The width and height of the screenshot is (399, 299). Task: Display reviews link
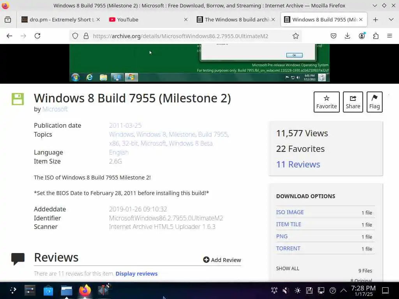(x=136, y=274)
